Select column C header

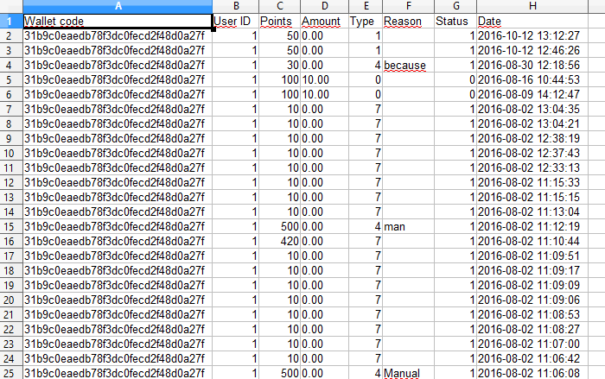(280, 6)
